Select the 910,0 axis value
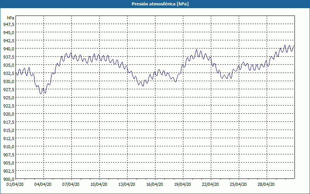This screenshot has height=194, width=310. click(x=9, y=147)
